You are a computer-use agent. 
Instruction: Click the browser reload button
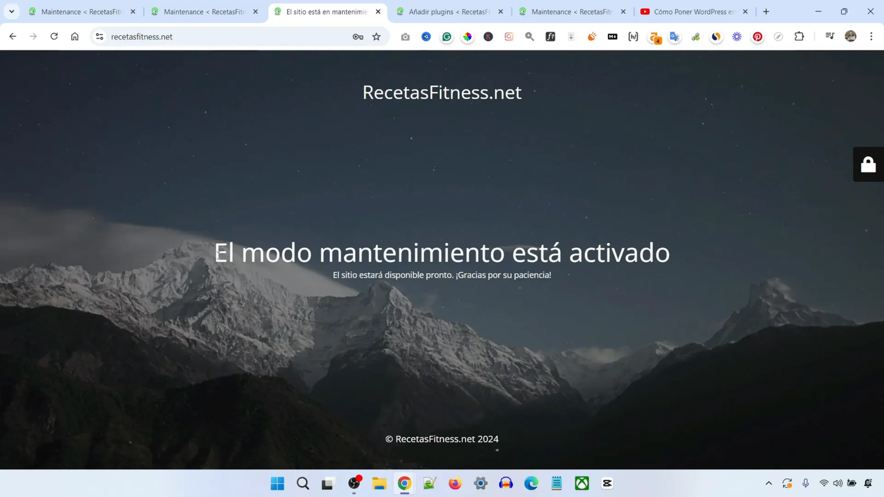point(54,36)
